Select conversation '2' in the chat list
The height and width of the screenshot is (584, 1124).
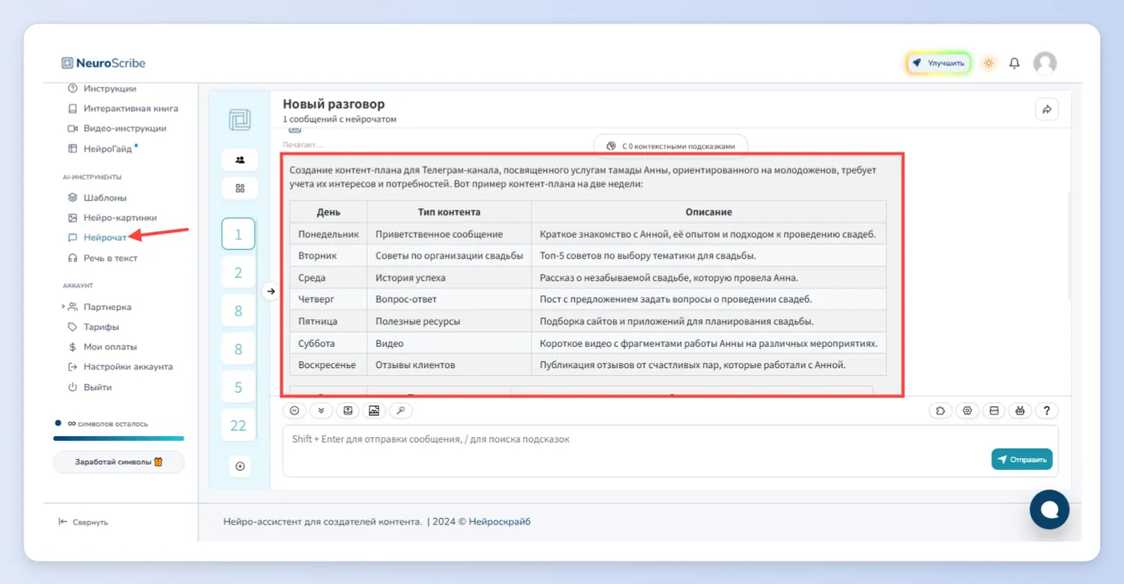238,273
